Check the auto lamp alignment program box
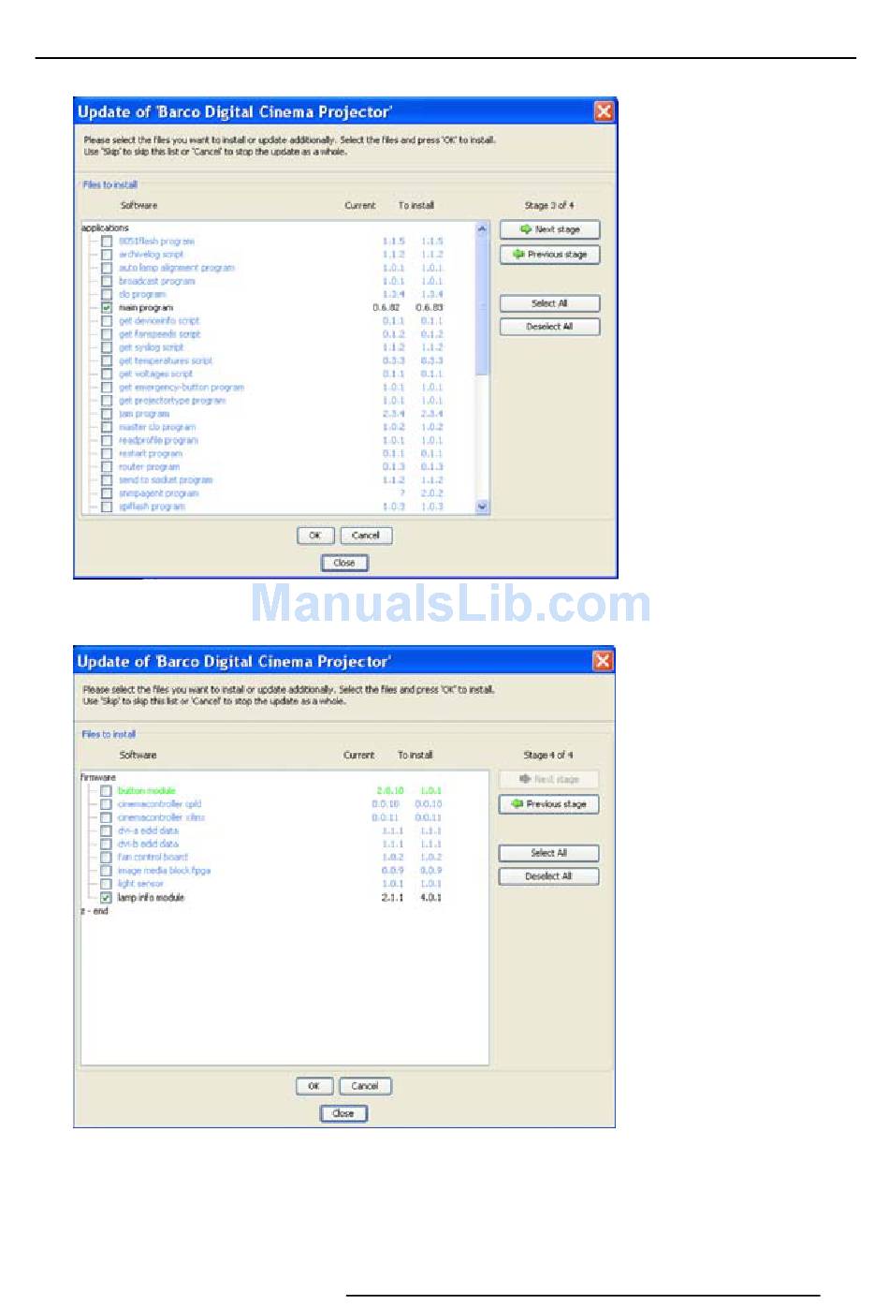The width and height of the screenshot is (889, 1308). pos(107,268)
